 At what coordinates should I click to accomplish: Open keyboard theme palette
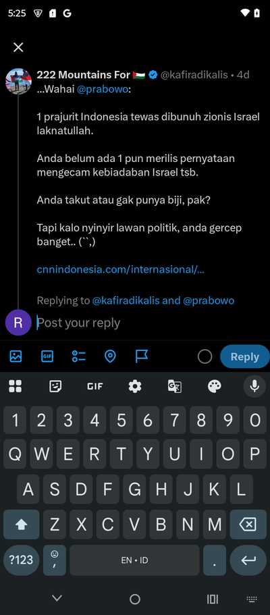pyautogui.click(x=214, y=387)
